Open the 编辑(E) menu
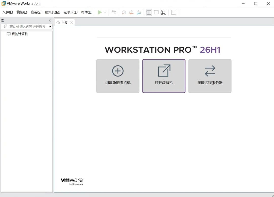 point(22,12)
